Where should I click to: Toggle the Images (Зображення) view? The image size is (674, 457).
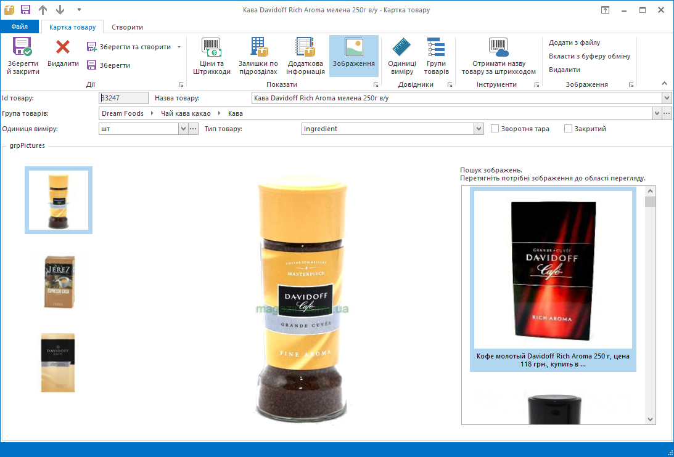[354, 56]
